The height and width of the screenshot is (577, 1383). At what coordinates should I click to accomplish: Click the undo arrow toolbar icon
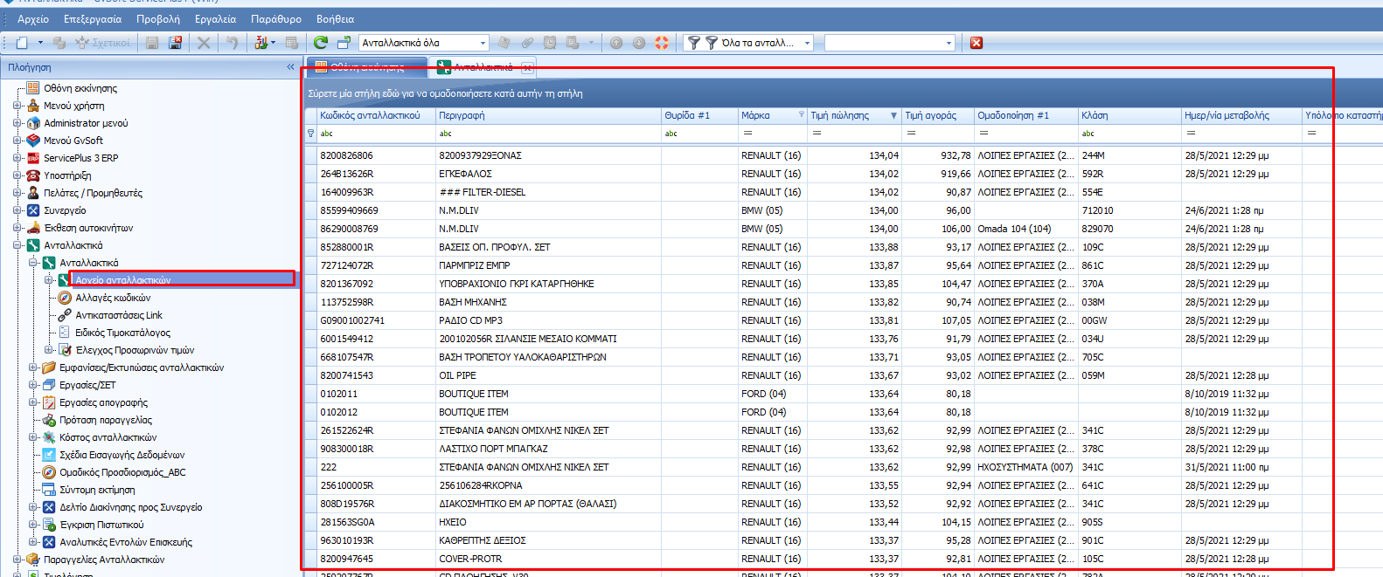pos(232,43)
